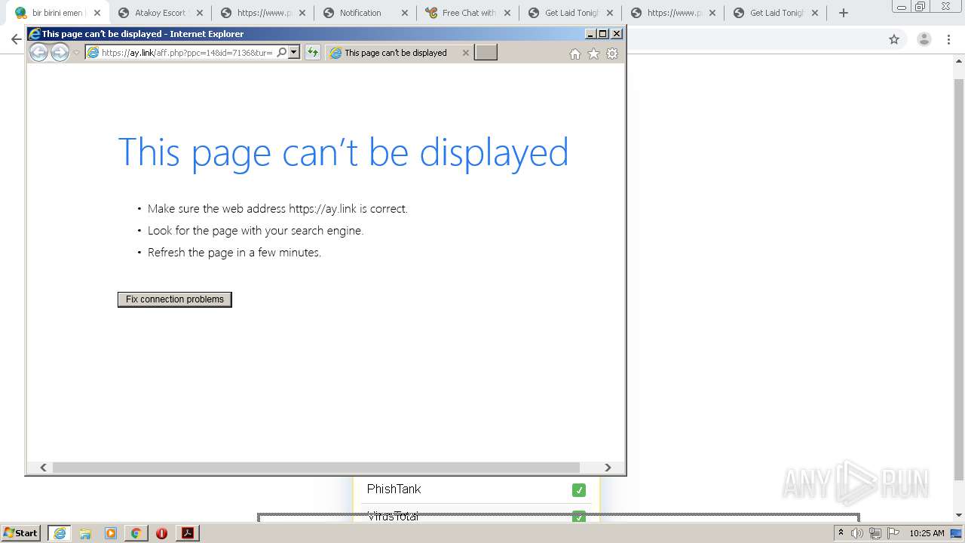Switch to Chrome tab 'bir birini emen'
This screenshot has width=965, height=543.
(57, 13)
